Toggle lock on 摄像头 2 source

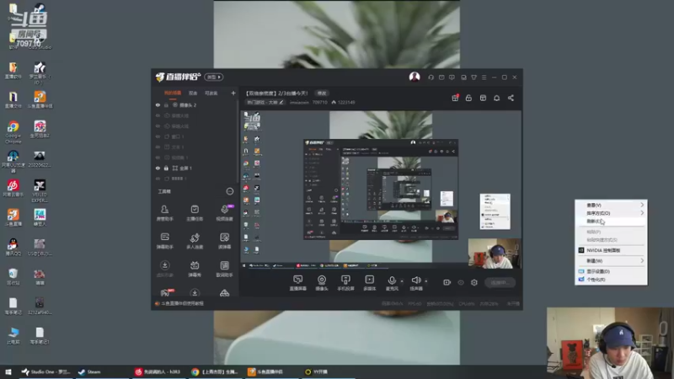(x=166, y=104)
